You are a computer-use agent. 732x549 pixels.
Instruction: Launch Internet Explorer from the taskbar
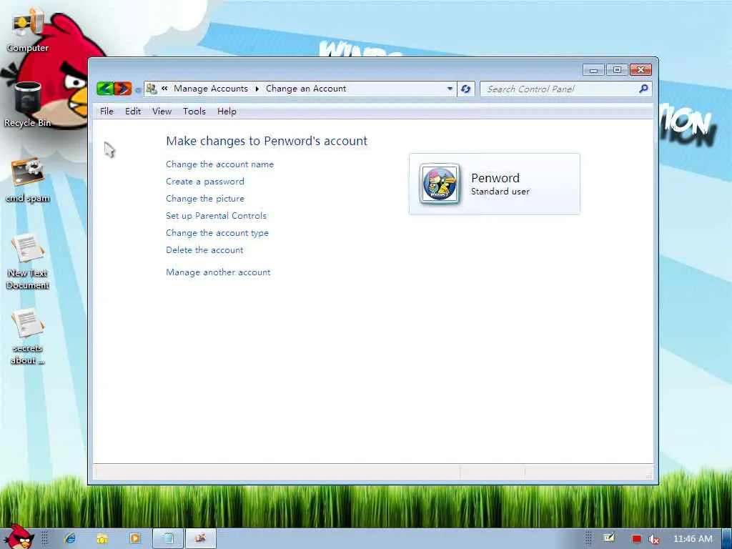point(70,539)
